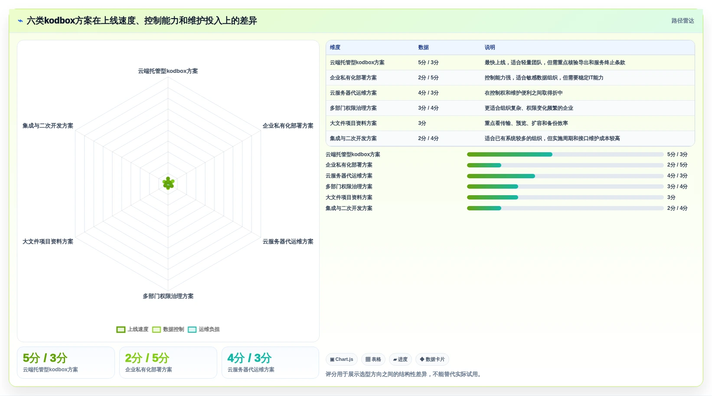Click the description 重点看传输、预览、扩容和备份效率
This screenshot has height=396, width=712.
coord(526,124)
